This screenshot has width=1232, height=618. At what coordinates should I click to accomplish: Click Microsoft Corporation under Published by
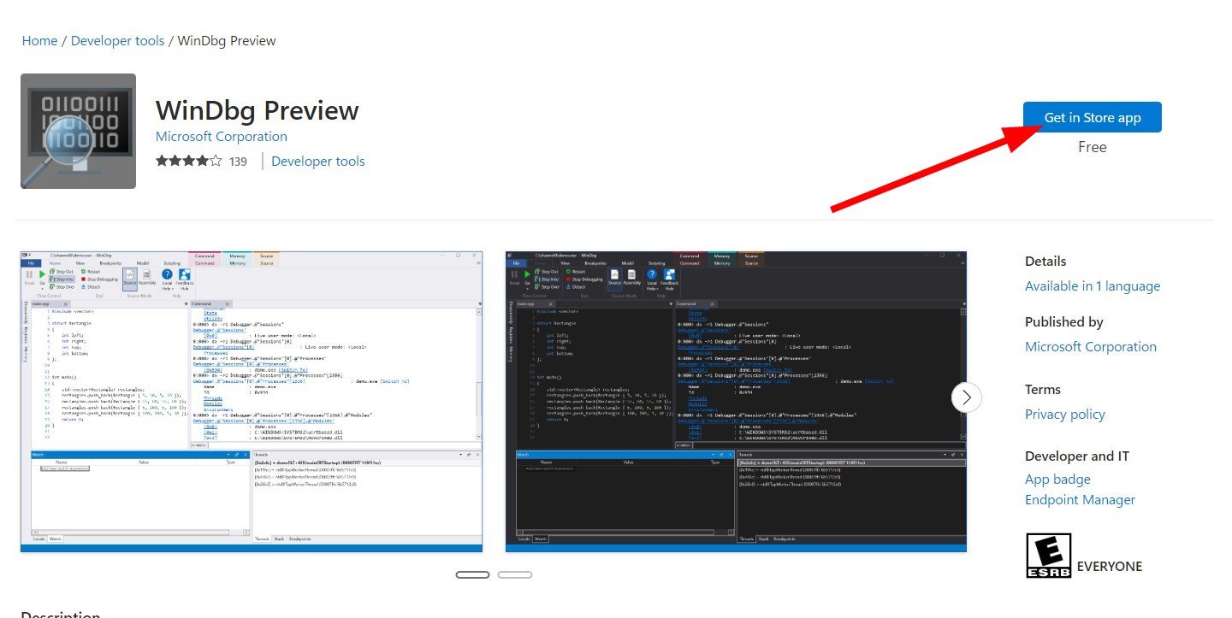[x=1091, y=347]
